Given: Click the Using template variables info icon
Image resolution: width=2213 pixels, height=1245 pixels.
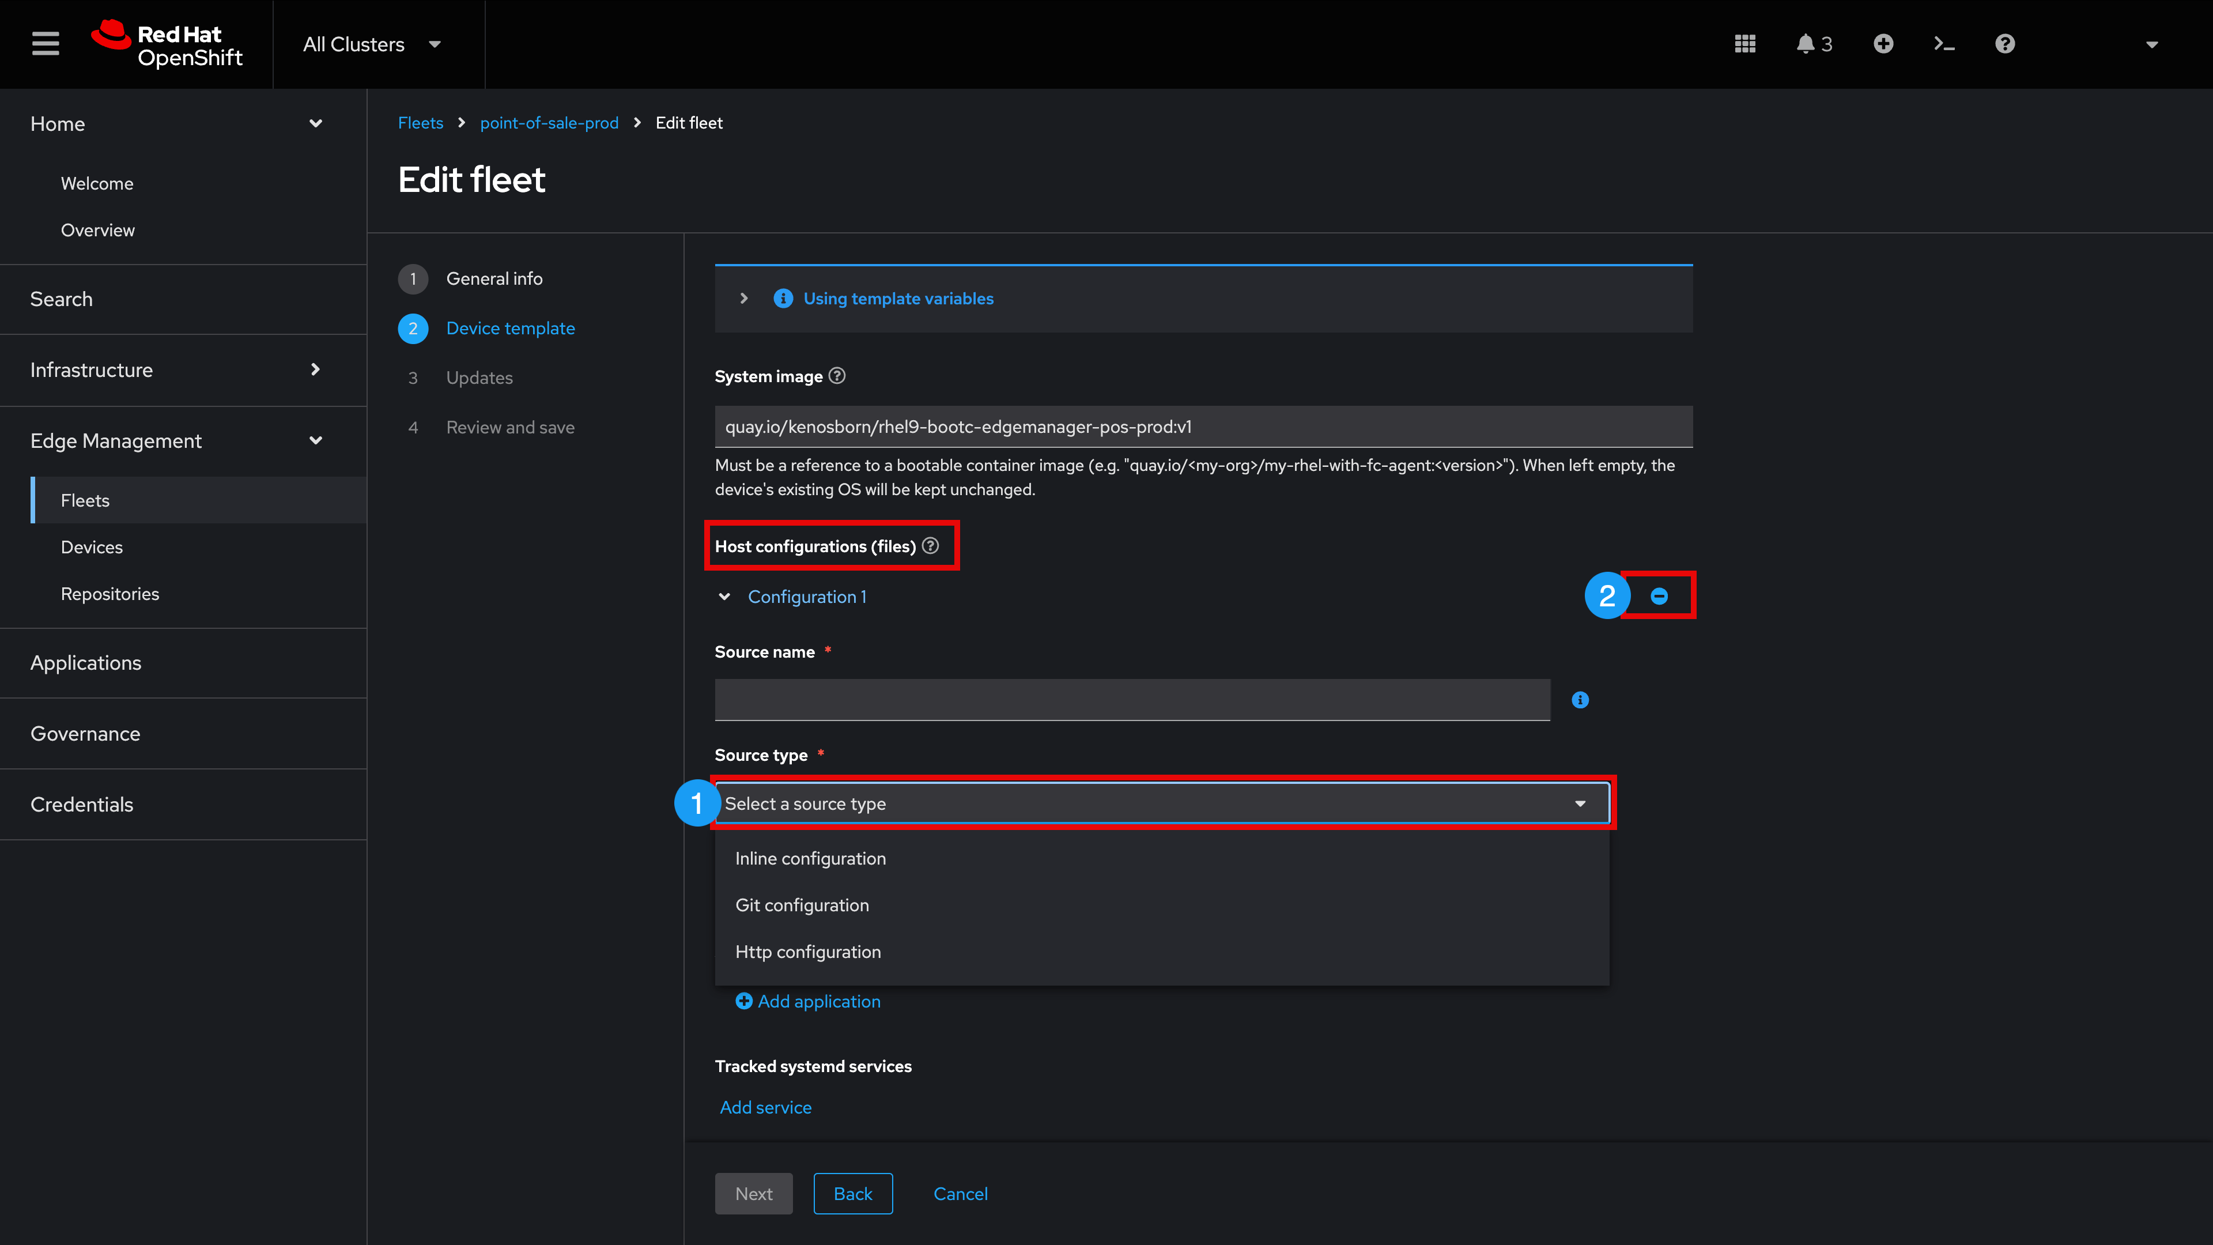Looking at the screenshot, I should [783, 298].
